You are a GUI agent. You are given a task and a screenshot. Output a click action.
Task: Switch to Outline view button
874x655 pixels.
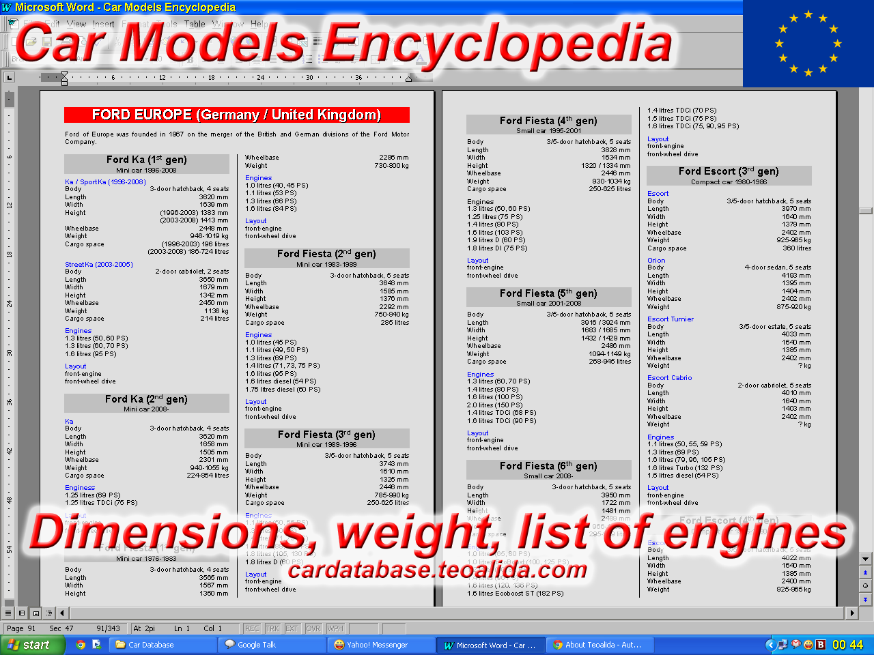coord(51,613)
